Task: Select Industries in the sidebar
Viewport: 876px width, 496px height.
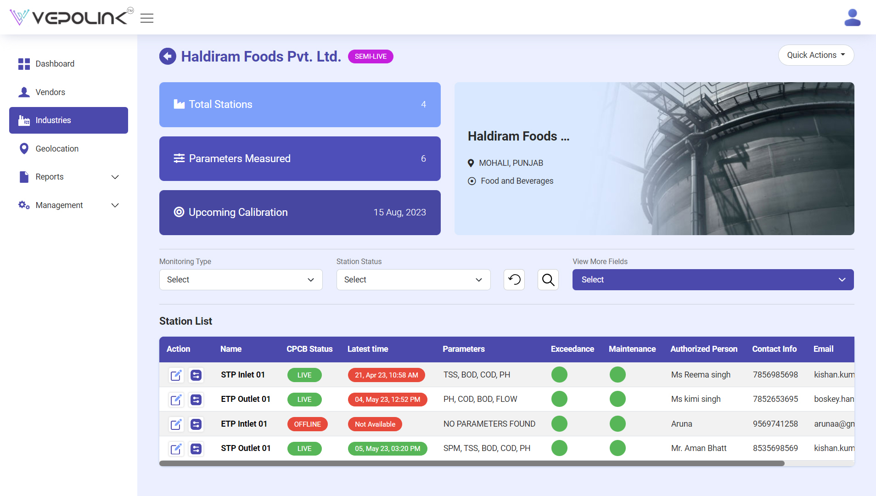Action: tap(68, 120)
